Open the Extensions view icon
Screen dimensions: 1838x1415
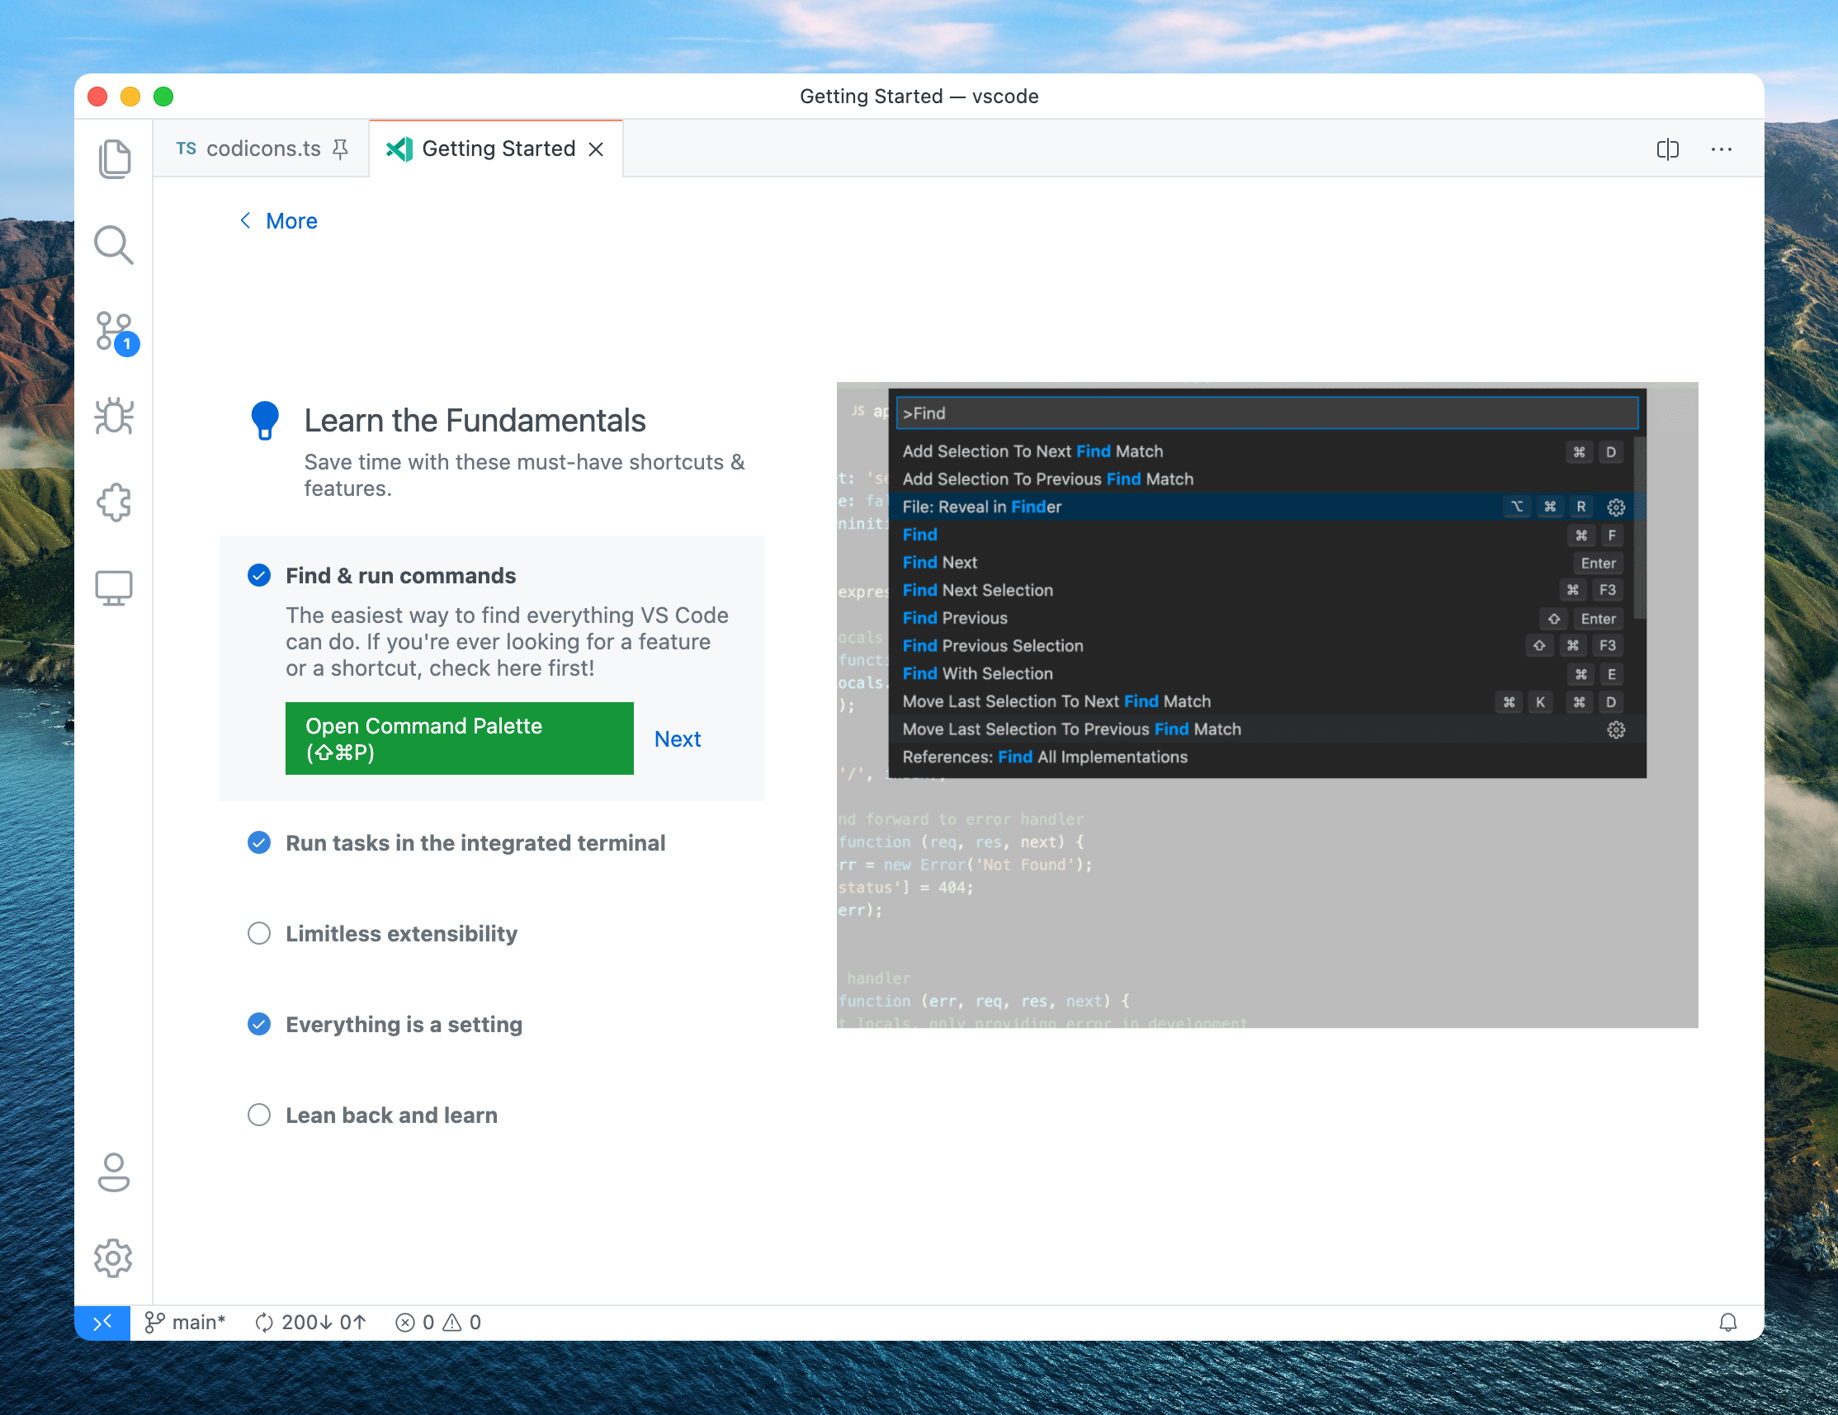click(114, 502)
